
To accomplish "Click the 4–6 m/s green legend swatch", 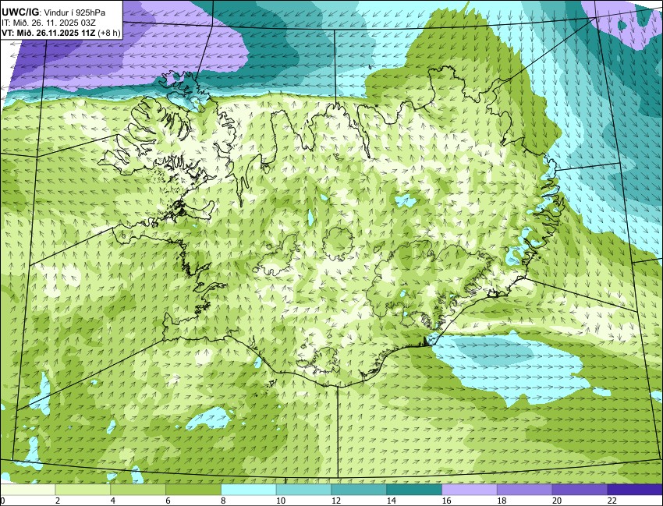I will click(x=138, y=490).
